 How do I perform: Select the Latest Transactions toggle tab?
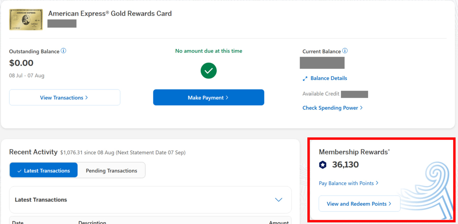tap(43, 171)
